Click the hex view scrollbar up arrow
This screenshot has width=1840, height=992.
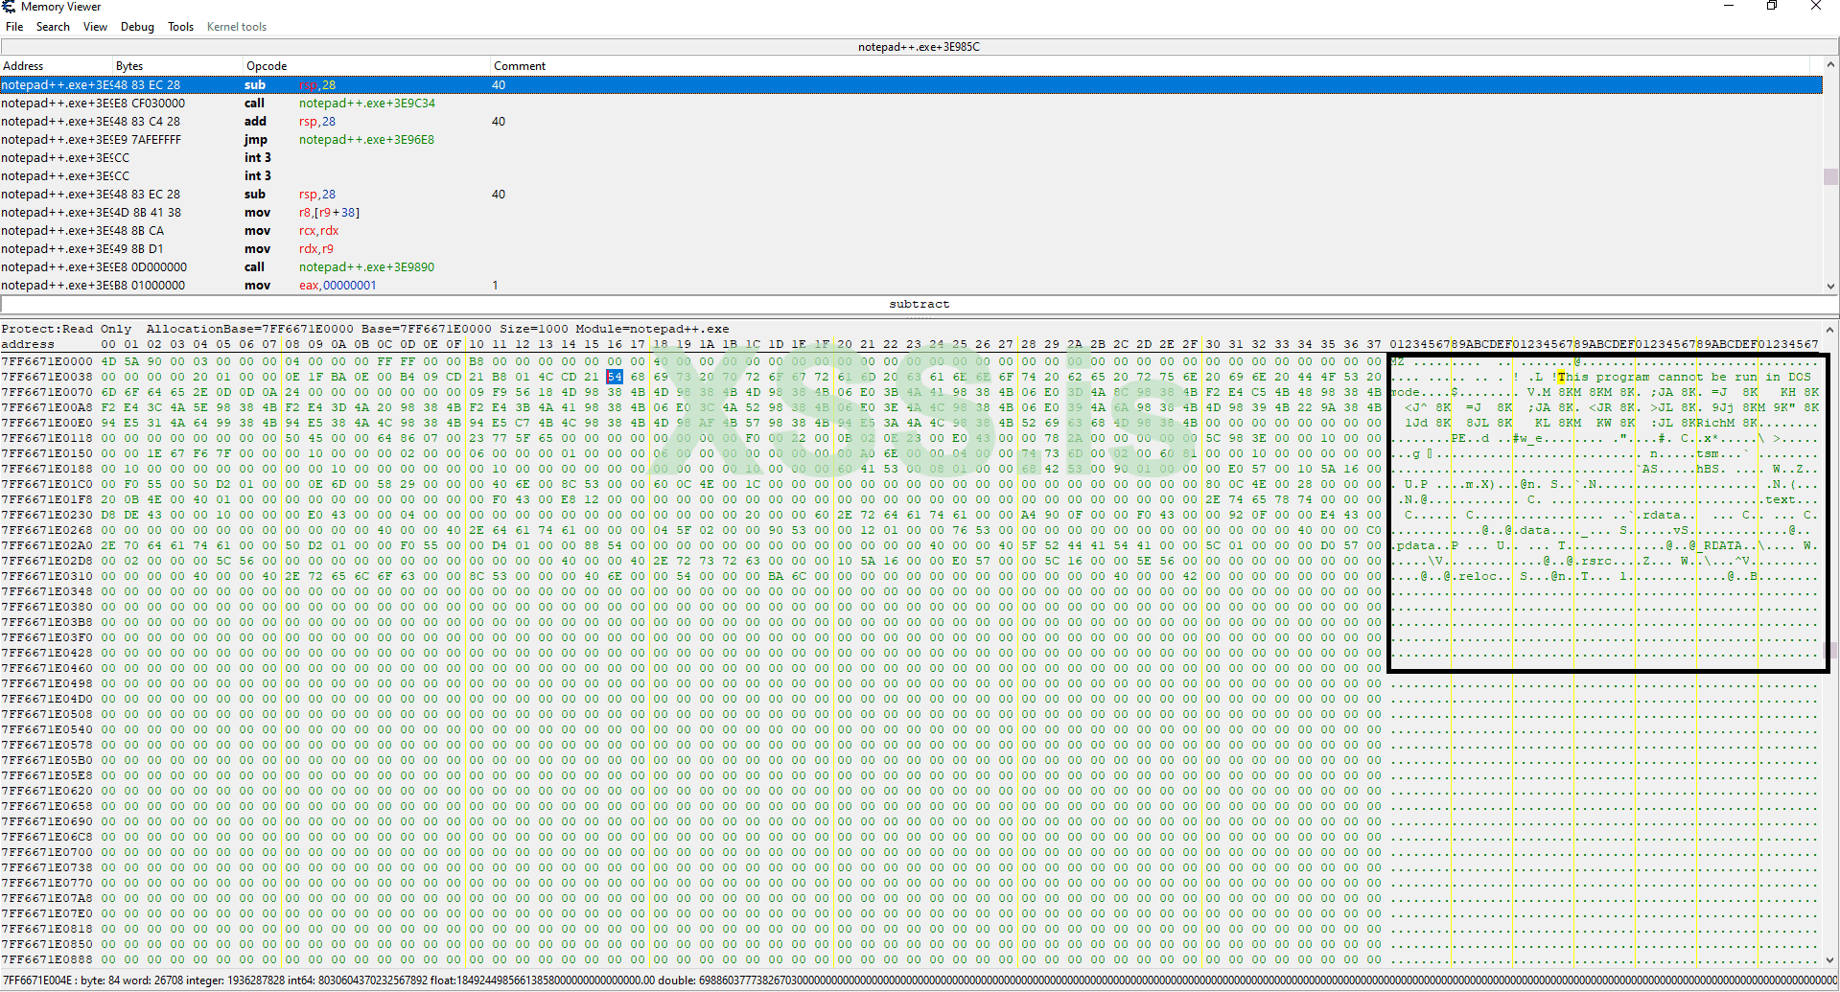(1830, 330)
